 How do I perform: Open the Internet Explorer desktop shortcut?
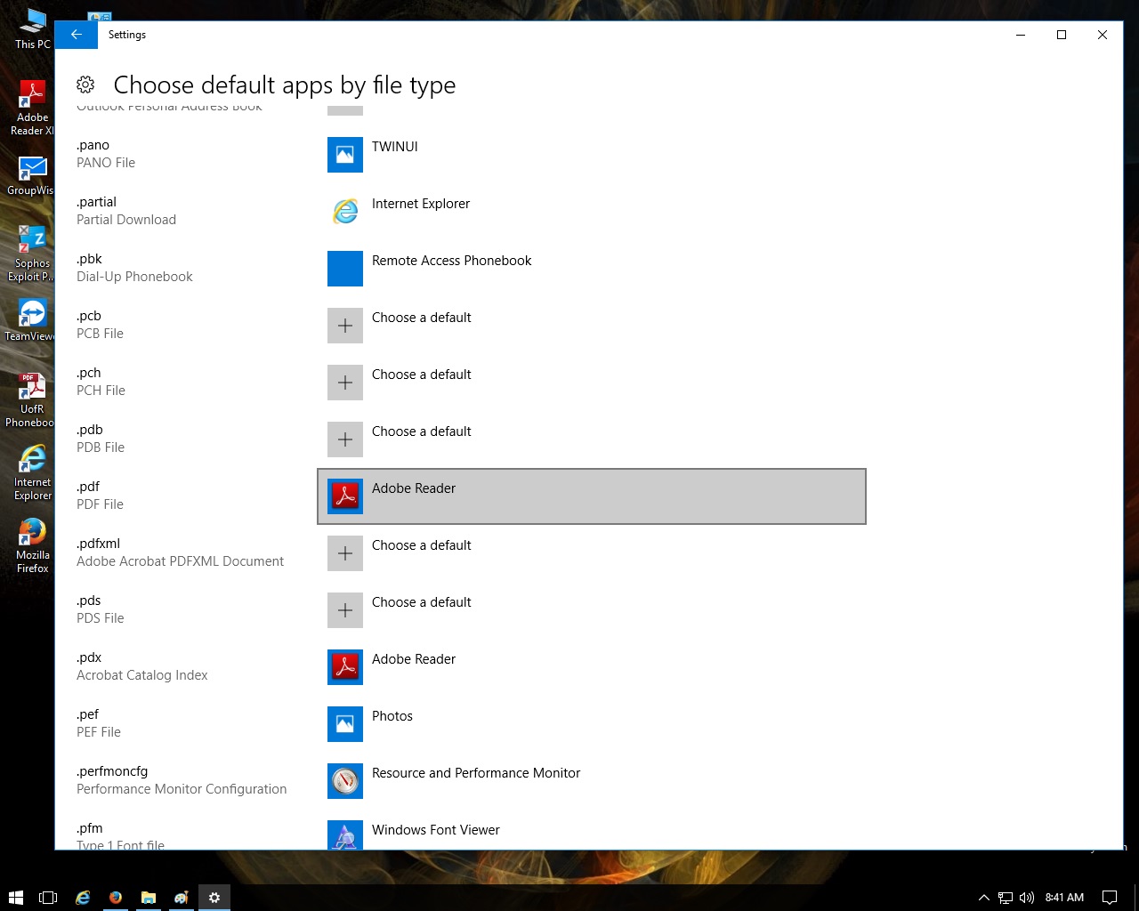[x=32, y=472]
